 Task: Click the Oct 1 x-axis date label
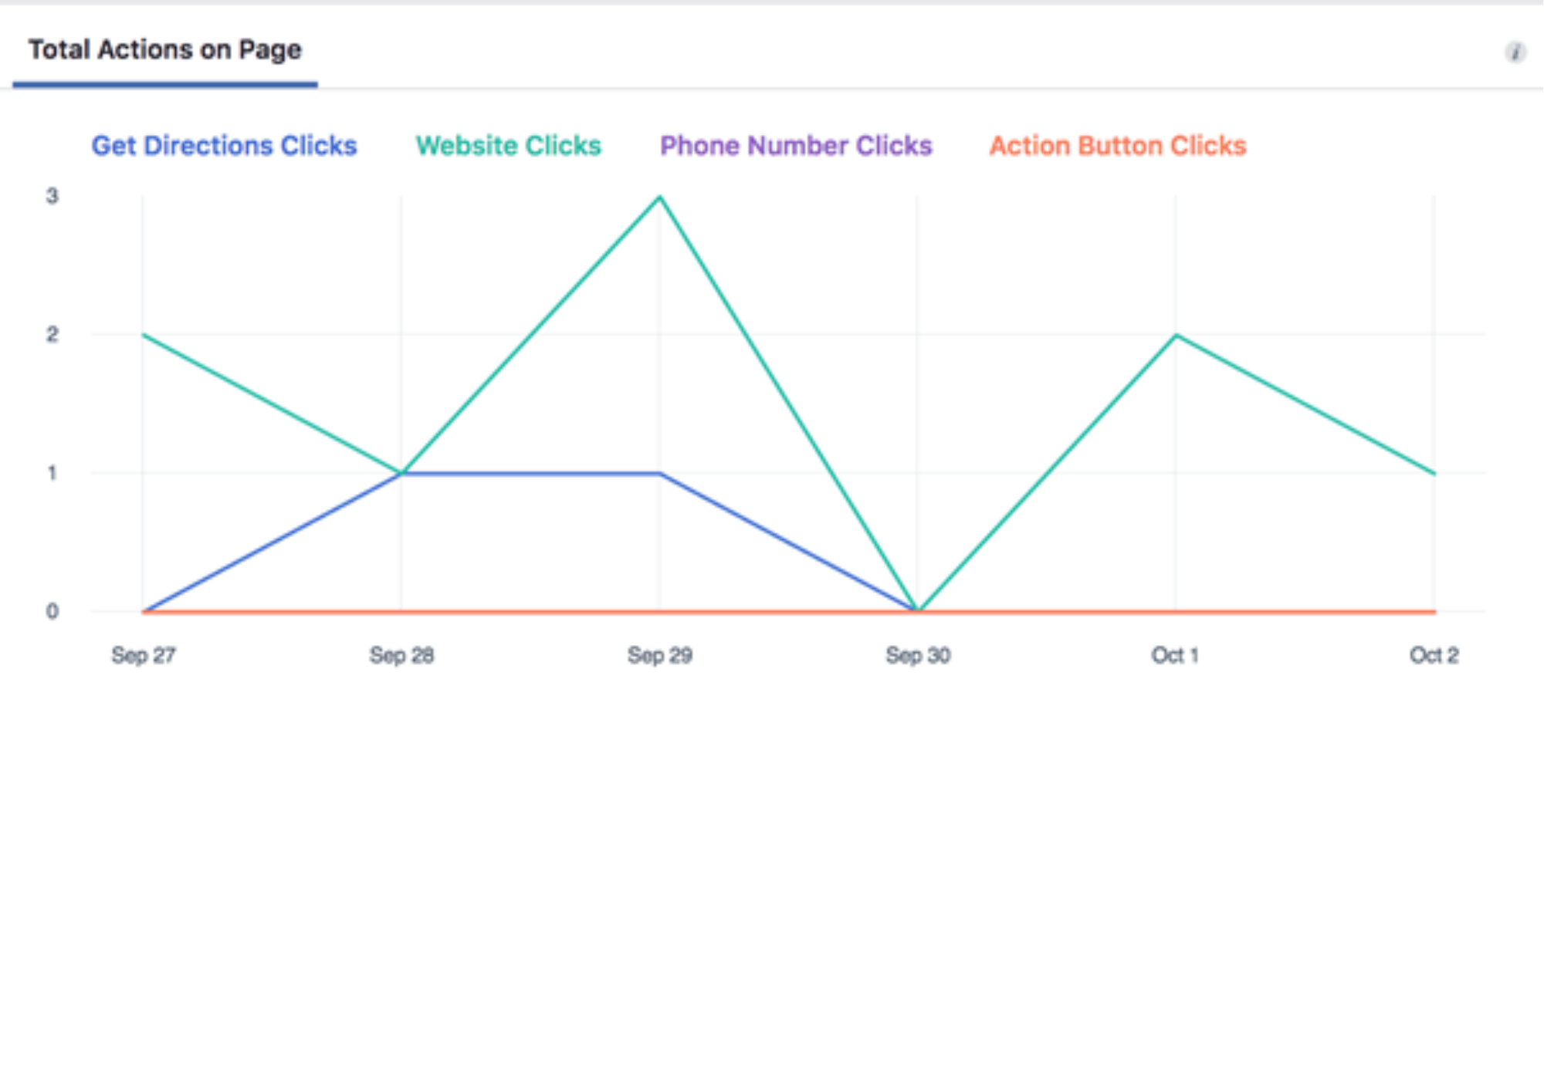click(x=1175, y=655)
